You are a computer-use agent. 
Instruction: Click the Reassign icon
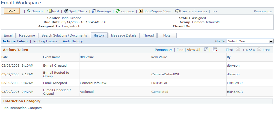pos(94,11)
